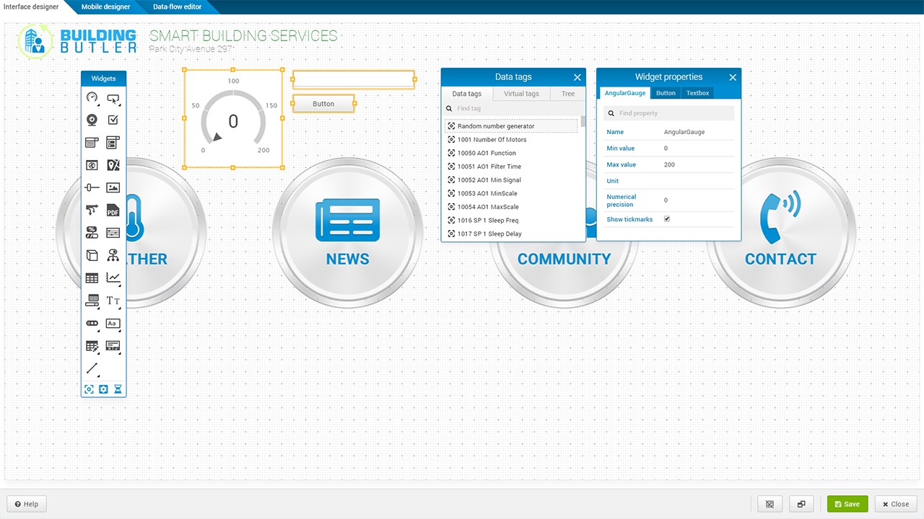
Task: Open the Data-flow editor tab
Action: click(x=177, y=6)
